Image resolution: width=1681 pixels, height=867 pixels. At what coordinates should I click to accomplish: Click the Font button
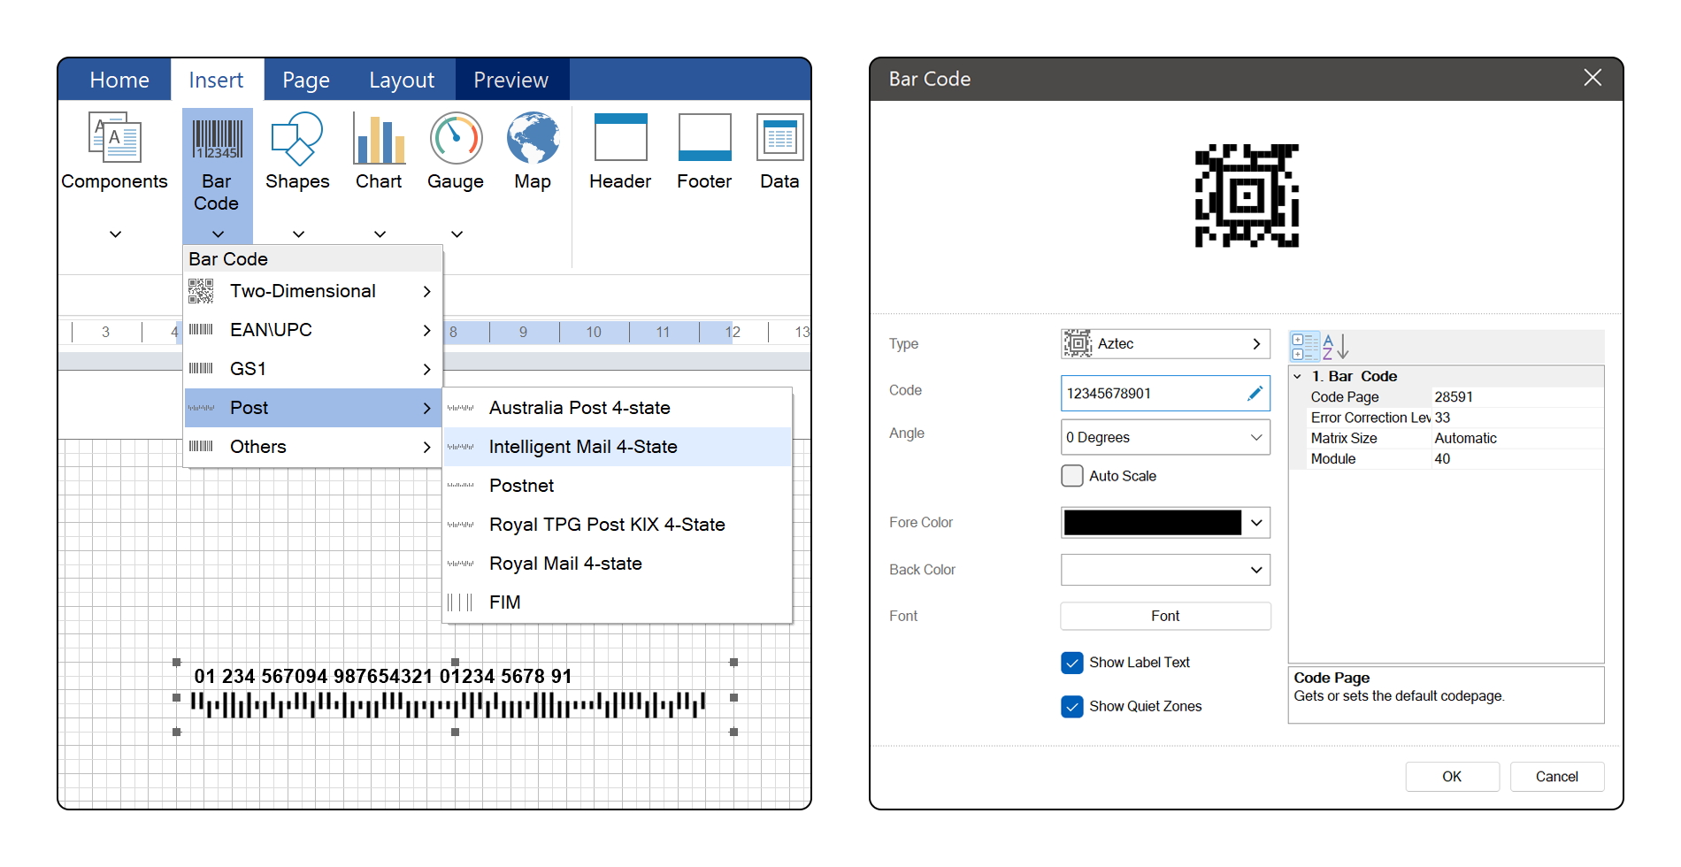pos(1165,616)
